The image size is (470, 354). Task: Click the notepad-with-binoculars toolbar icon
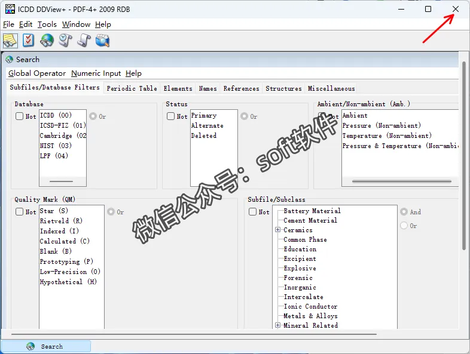[x=11, y=41]
